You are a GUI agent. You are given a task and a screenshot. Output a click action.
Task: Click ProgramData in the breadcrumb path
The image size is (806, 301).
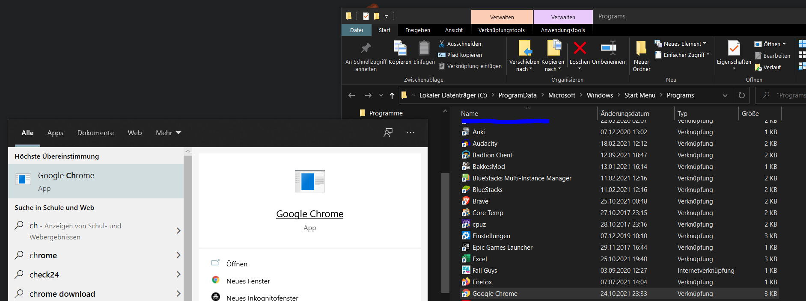(x=518, y=95)
